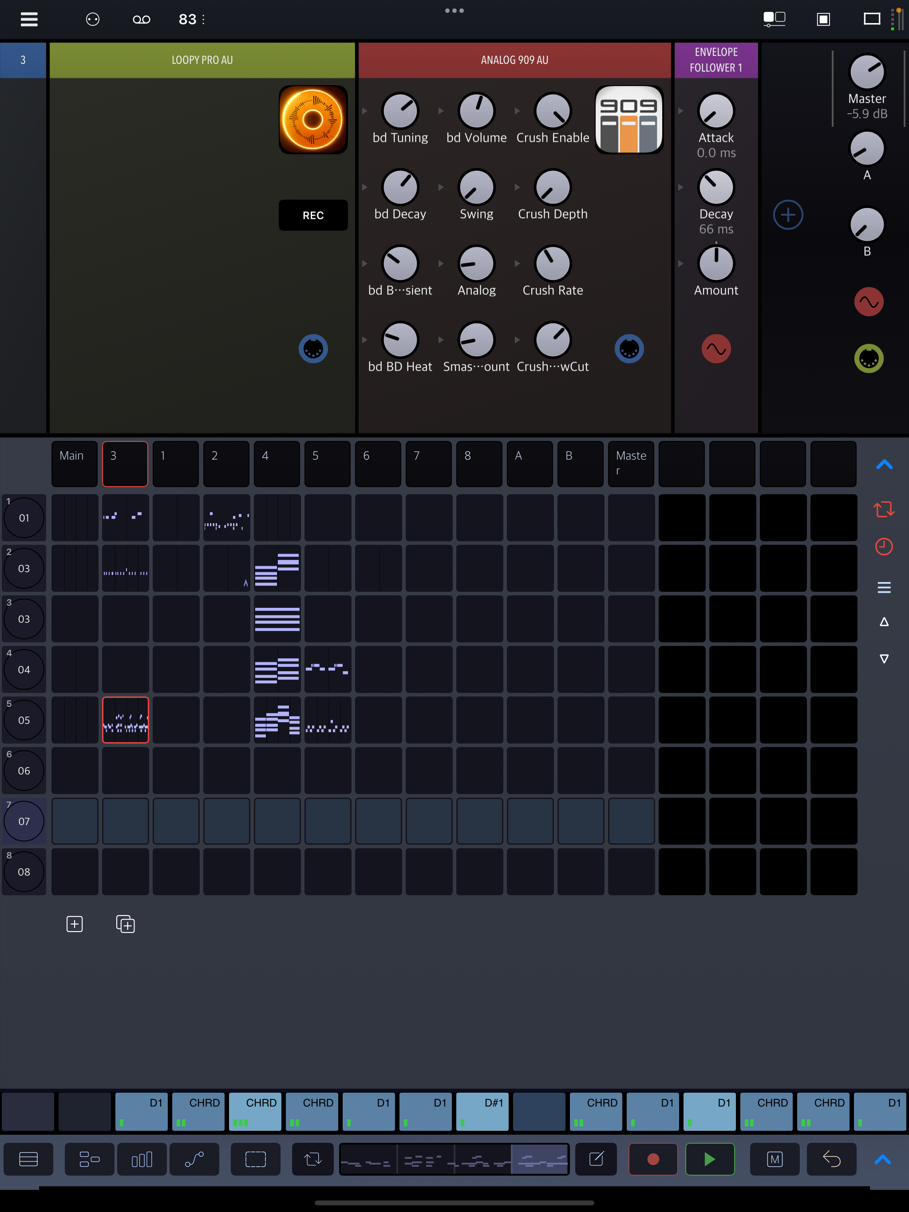Viewport: 909px width, 1212px height.
Task: Open the tape loop recorder icon
Action: tap(142, 19)
